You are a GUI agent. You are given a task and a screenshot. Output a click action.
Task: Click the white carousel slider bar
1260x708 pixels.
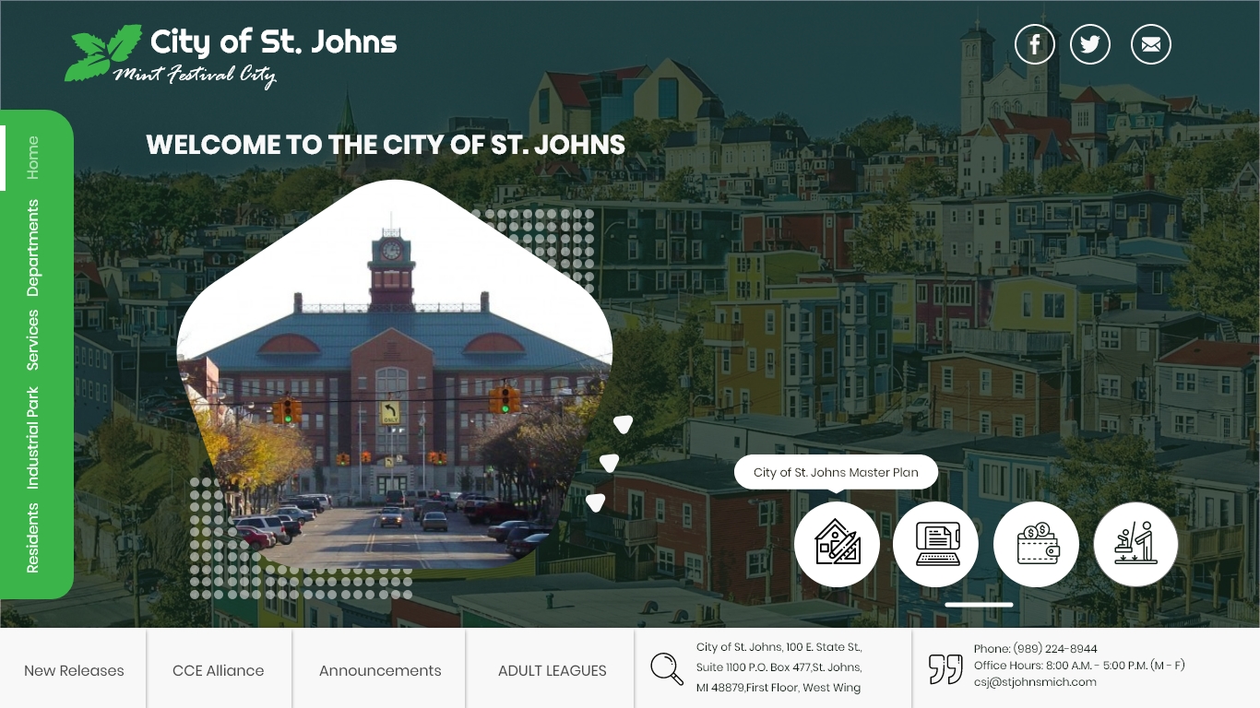(x=979, y=605)
